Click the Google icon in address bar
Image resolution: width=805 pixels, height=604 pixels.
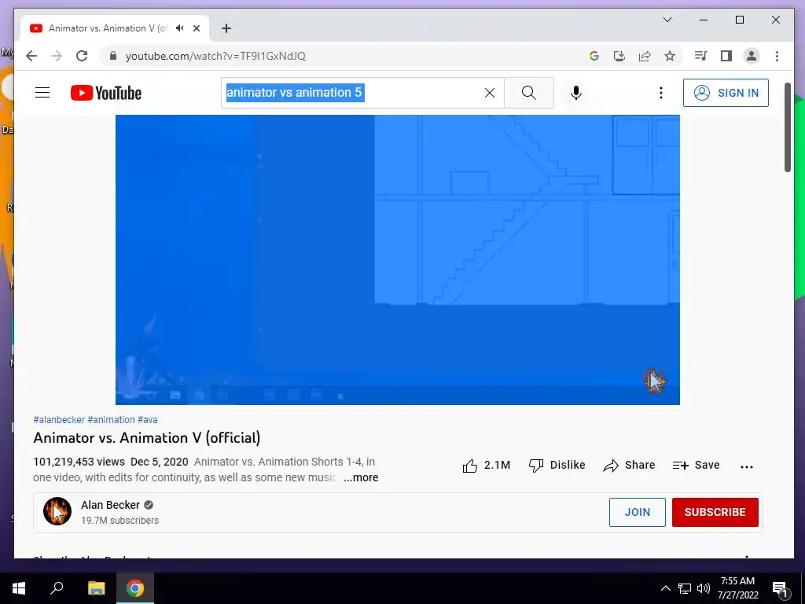594,56
